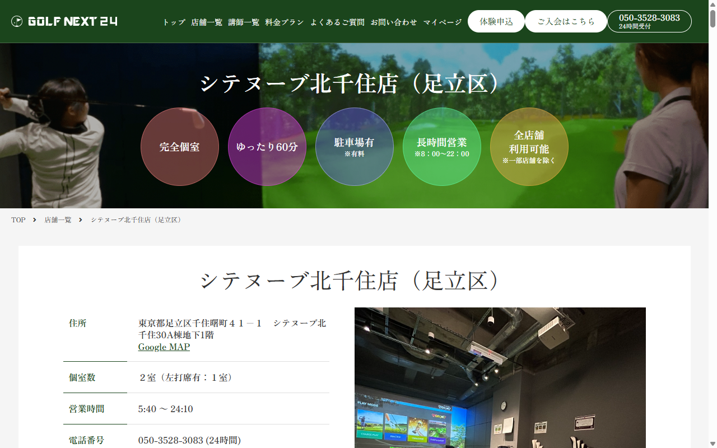This screenshot has width=717, height=448.
Task: Open the 店舗一覧 navigation menu item
Action: [207, 22]
